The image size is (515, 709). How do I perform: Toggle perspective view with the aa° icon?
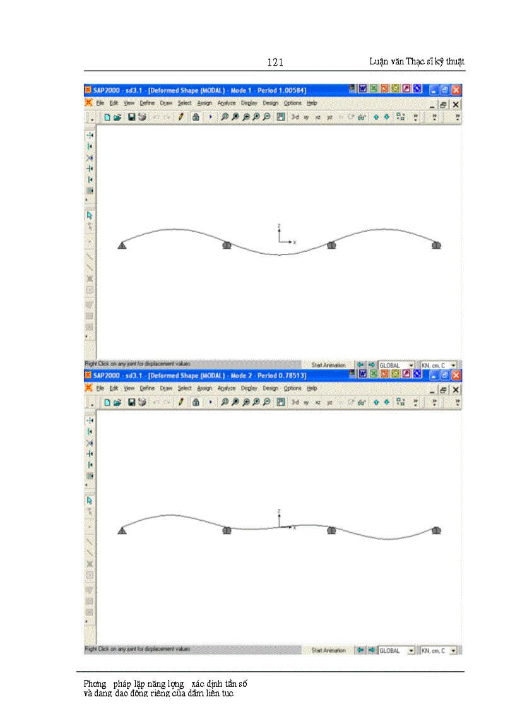pyautogui.click(x=361, y=117)
